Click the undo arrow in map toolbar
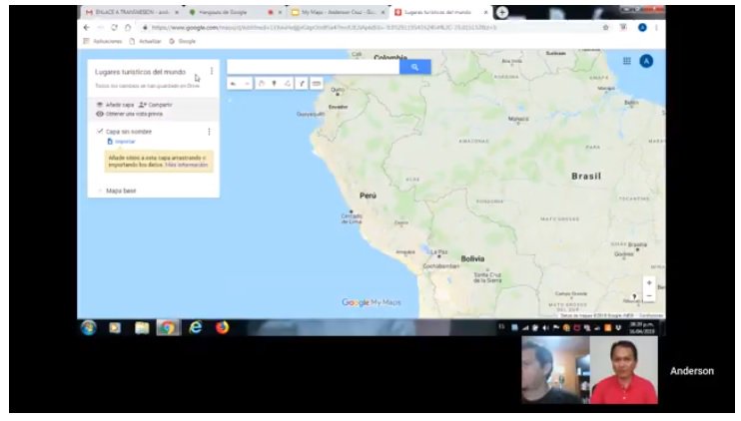 pyautogui.click(x=233, y=84)
